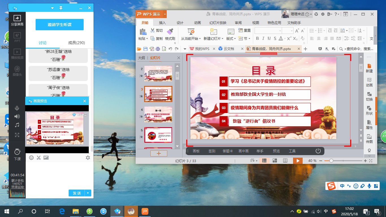Click 签到 in the floating class toolbar
The height and width of the screenshot is (217, 386).
212,151
